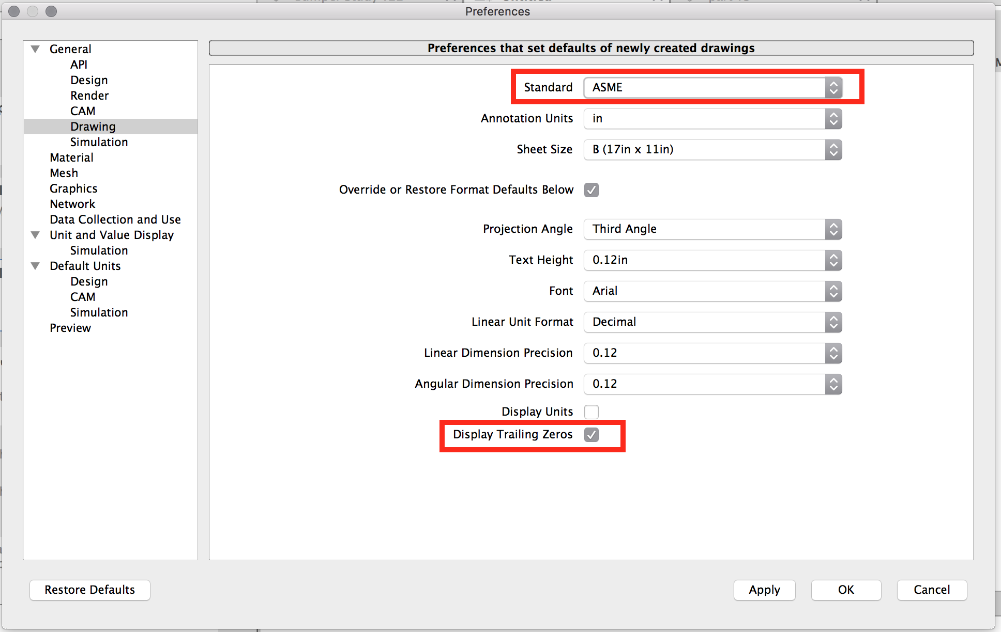This screenshot has height=632, width=1001.
Task: Apply the preference changes
Action: coord(764,590)
